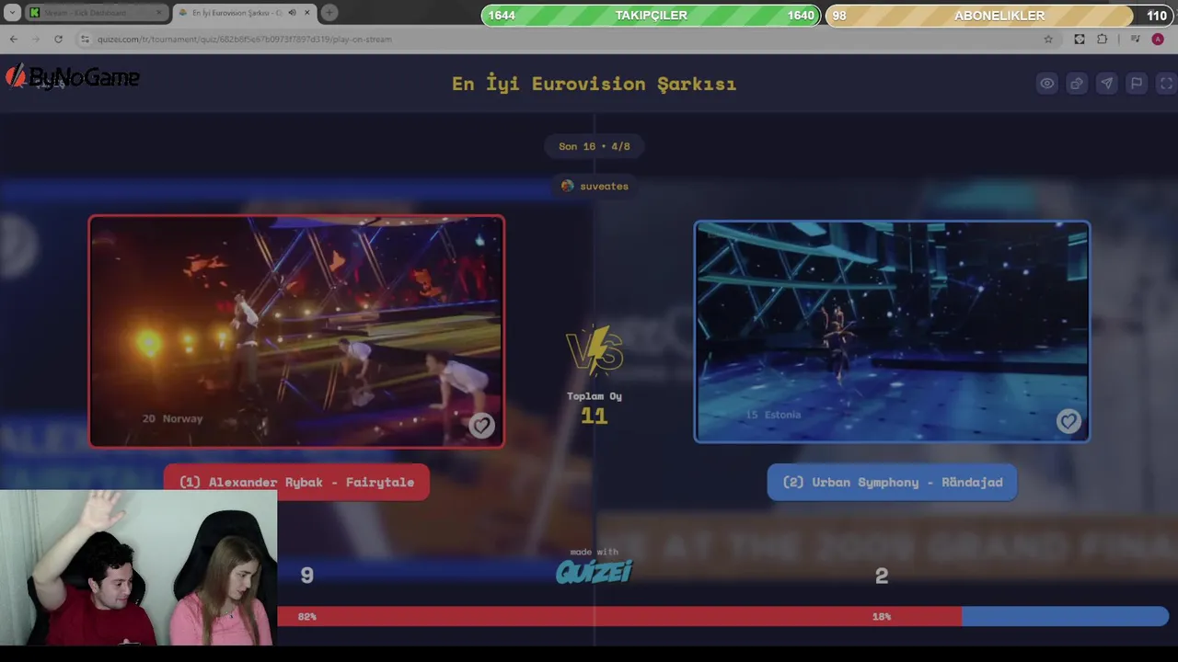This screenshot has height=662, width=1178.
Task: Close the Kick Dashboard browser tab
Action: point(158,13)
